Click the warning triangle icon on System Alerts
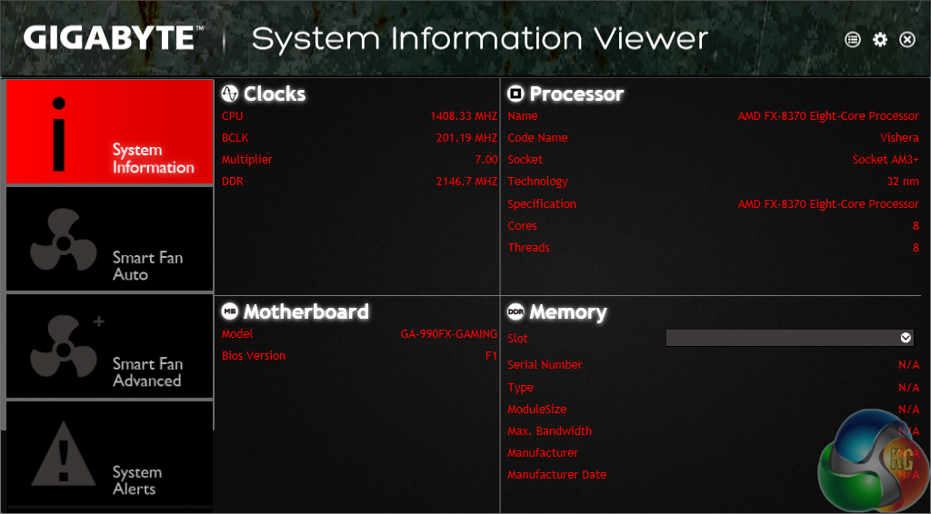 [63, 453]
